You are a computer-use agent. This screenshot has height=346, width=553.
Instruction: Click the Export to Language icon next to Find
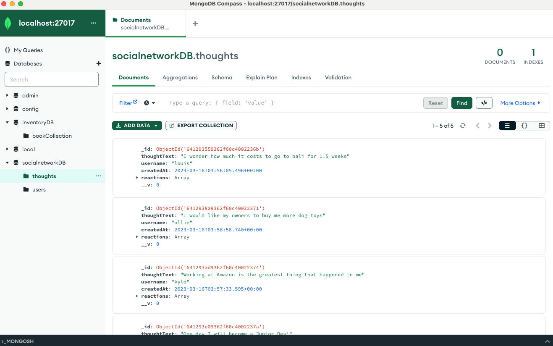click(x=484, y=102)
